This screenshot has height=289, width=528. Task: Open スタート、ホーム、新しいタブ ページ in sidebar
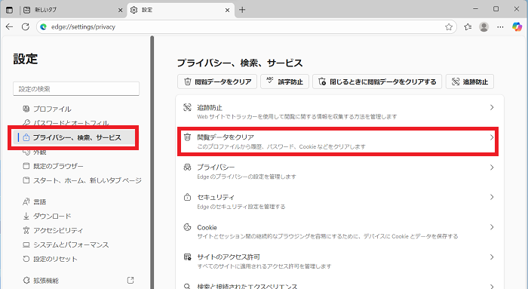coord(82,180)
